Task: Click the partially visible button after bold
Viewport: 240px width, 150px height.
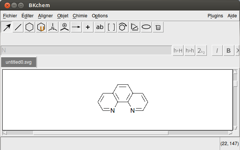Action: 237,51
